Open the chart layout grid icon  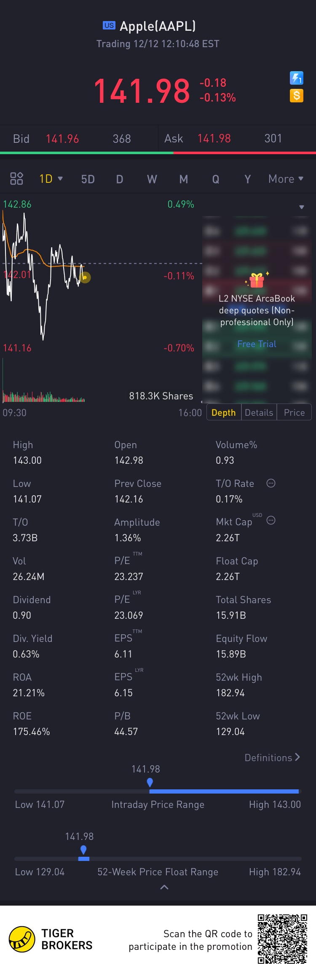click(x=16, y=179)
